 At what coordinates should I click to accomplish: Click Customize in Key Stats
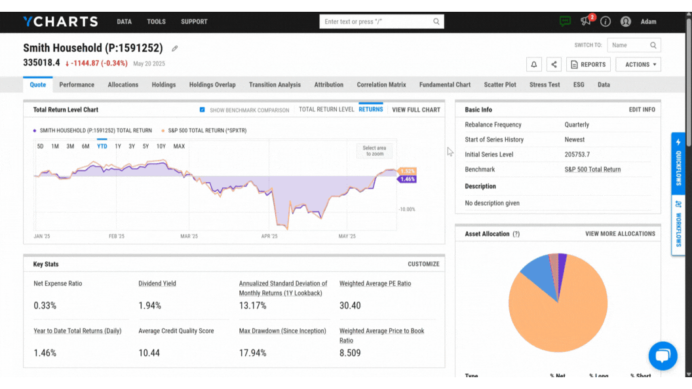pos(423,264)
